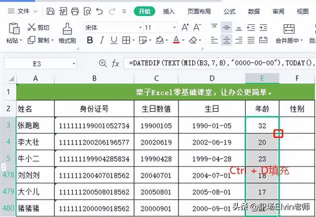Click the Increase font size A+ icon
This screenshot has height=217, width=316.
click(184, 28)
